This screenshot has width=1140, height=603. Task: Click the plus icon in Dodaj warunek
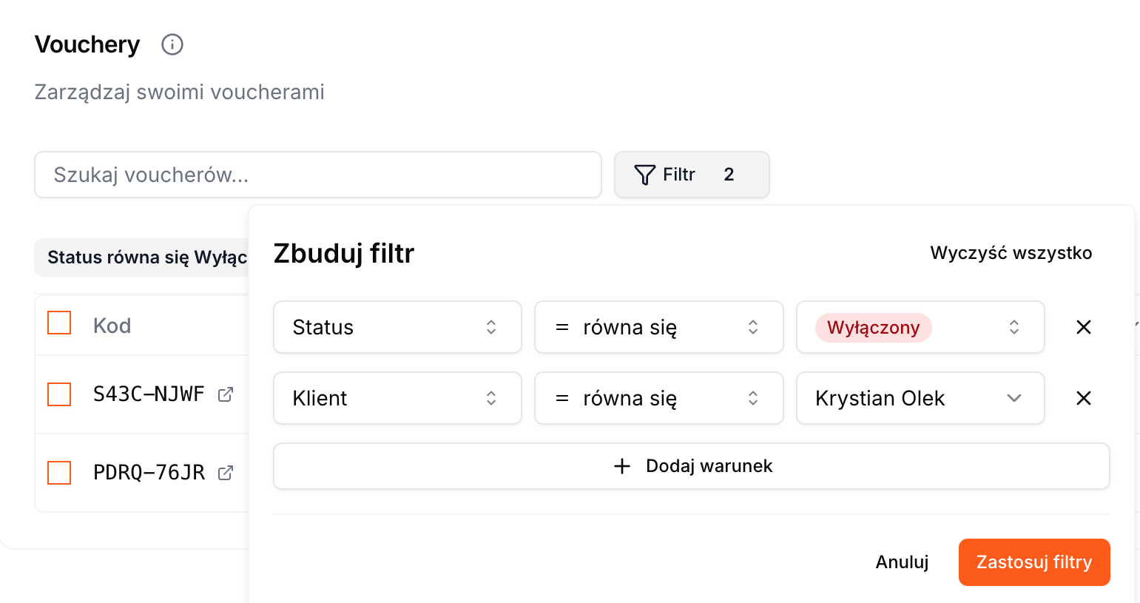coord(622,466)
